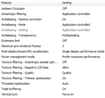Open Threaded optimization Auto setting value
This screenshot has height=98, width=105.
65,84
